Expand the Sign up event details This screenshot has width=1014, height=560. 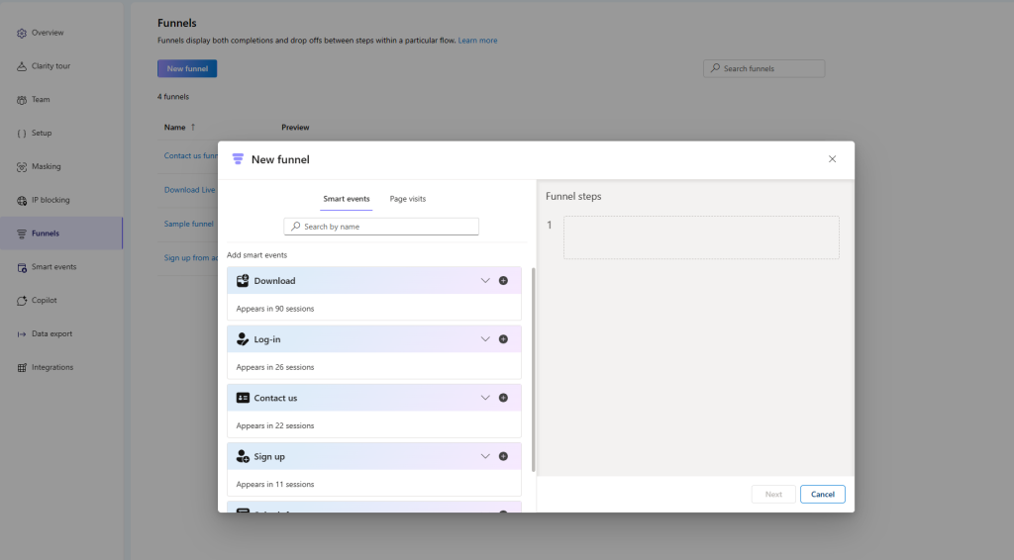(x=485, y=456)
